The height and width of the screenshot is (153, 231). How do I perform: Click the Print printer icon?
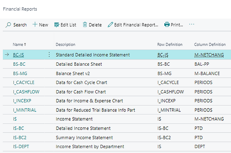click(x=167, y=24)
